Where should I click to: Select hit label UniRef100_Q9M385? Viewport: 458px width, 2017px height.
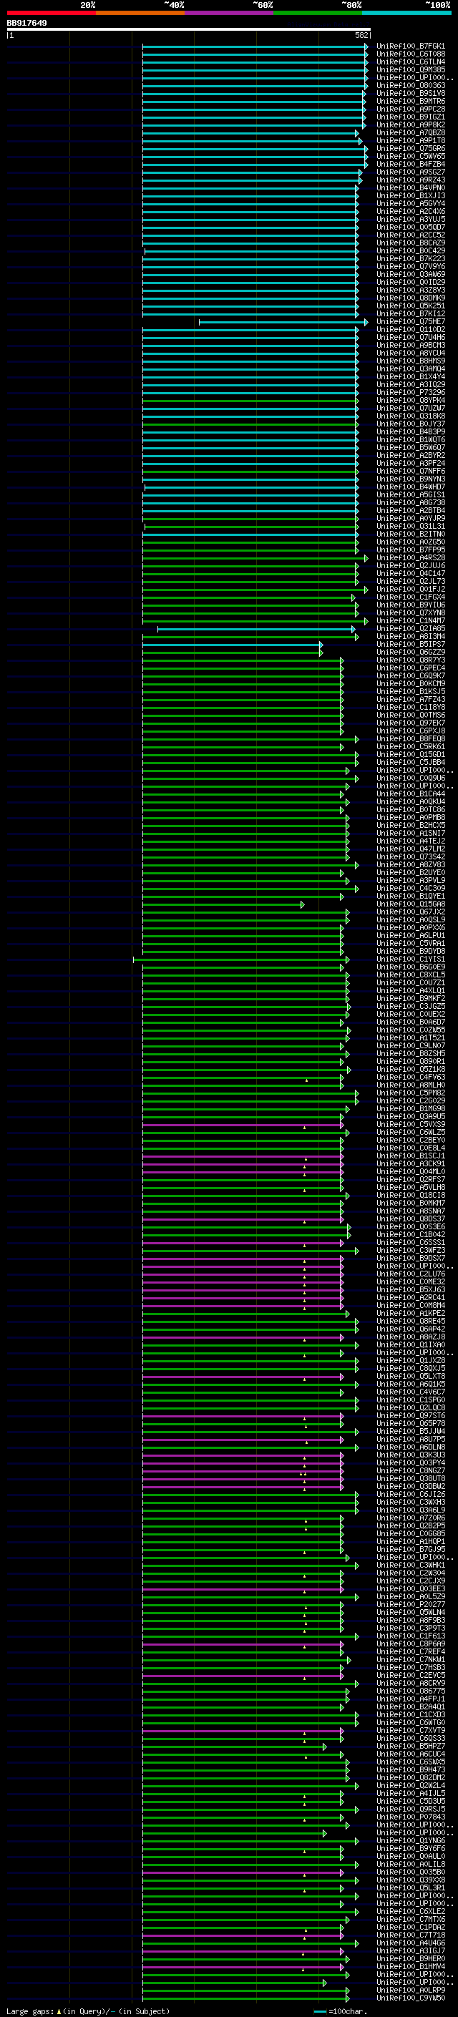pos(411,69)
